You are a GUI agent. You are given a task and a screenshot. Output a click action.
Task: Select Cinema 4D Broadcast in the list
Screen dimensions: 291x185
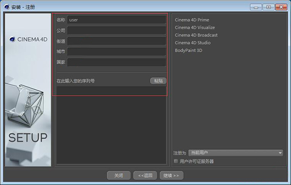(x=196, y=35)
